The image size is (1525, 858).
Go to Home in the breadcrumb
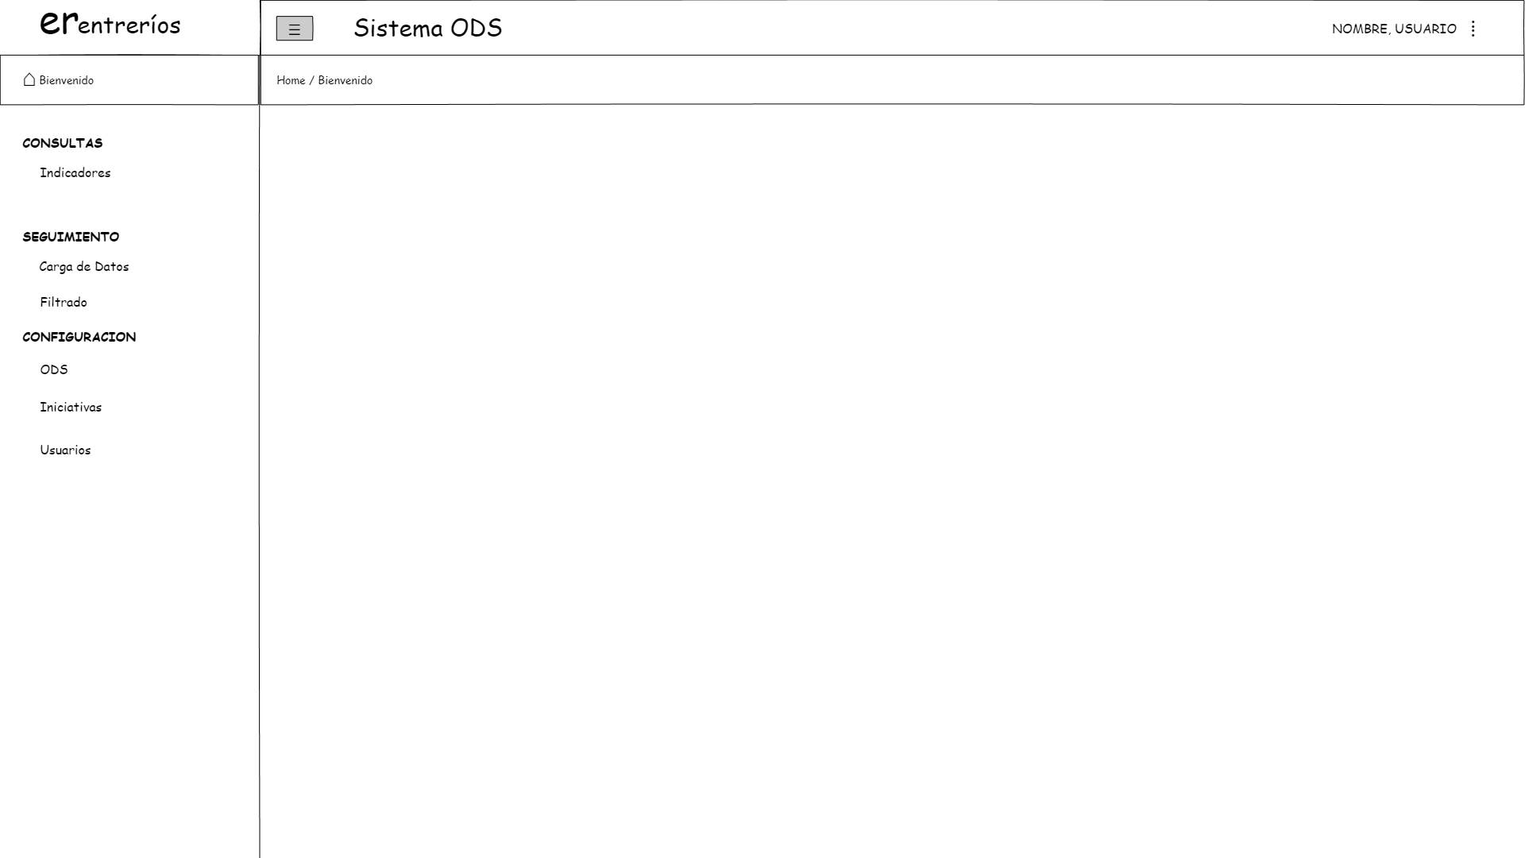[291, 80]
